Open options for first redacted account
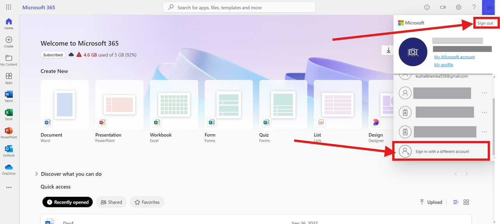The width and height of the screenshot is (500, 224). click(484, 93)
